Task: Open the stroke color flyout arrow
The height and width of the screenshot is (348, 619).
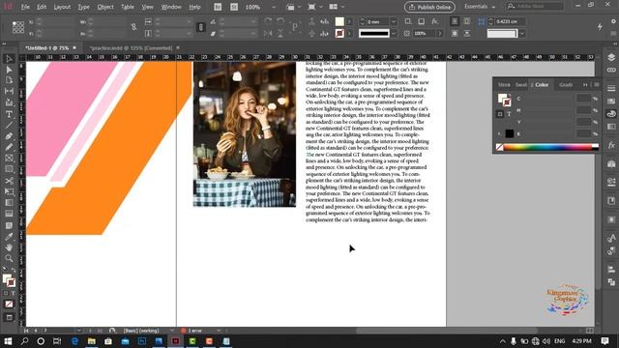Action: [350, 34]
